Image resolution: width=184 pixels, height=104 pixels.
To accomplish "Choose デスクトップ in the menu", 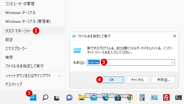I will point(33,84).
